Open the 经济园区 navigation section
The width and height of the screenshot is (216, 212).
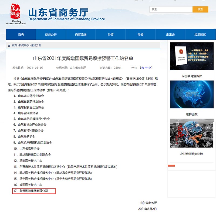click(x=200, y=35)
